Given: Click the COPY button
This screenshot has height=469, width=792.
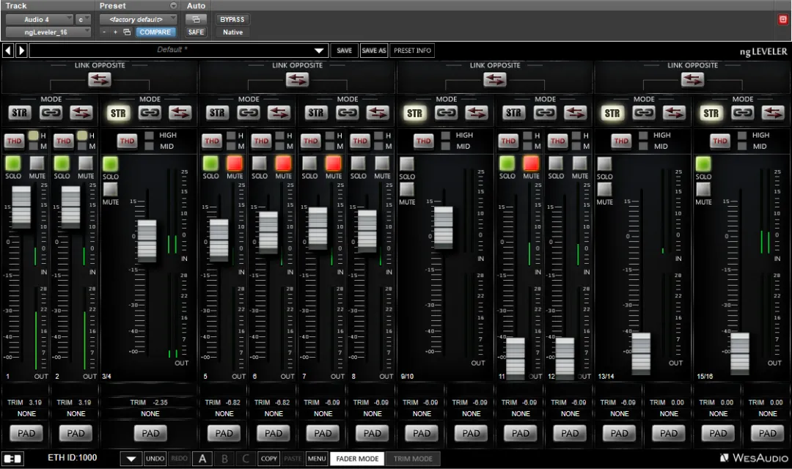Looking at the screenshot, I should pos(268,459).
